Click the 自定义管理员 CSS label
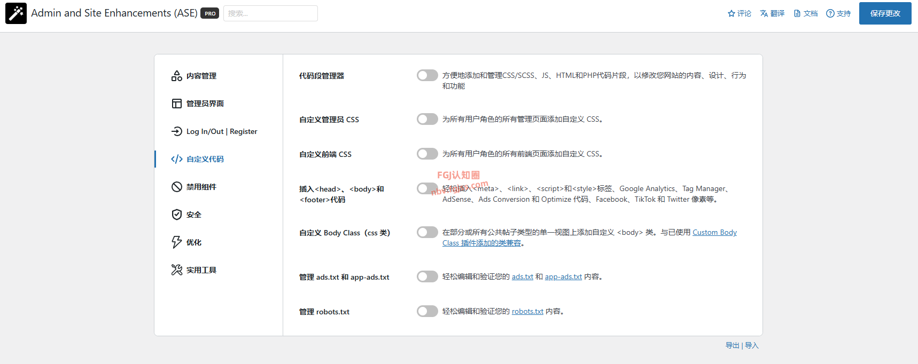Image resolution: width=918 pixels, height=364 pixels. click(x=329, y=120)
